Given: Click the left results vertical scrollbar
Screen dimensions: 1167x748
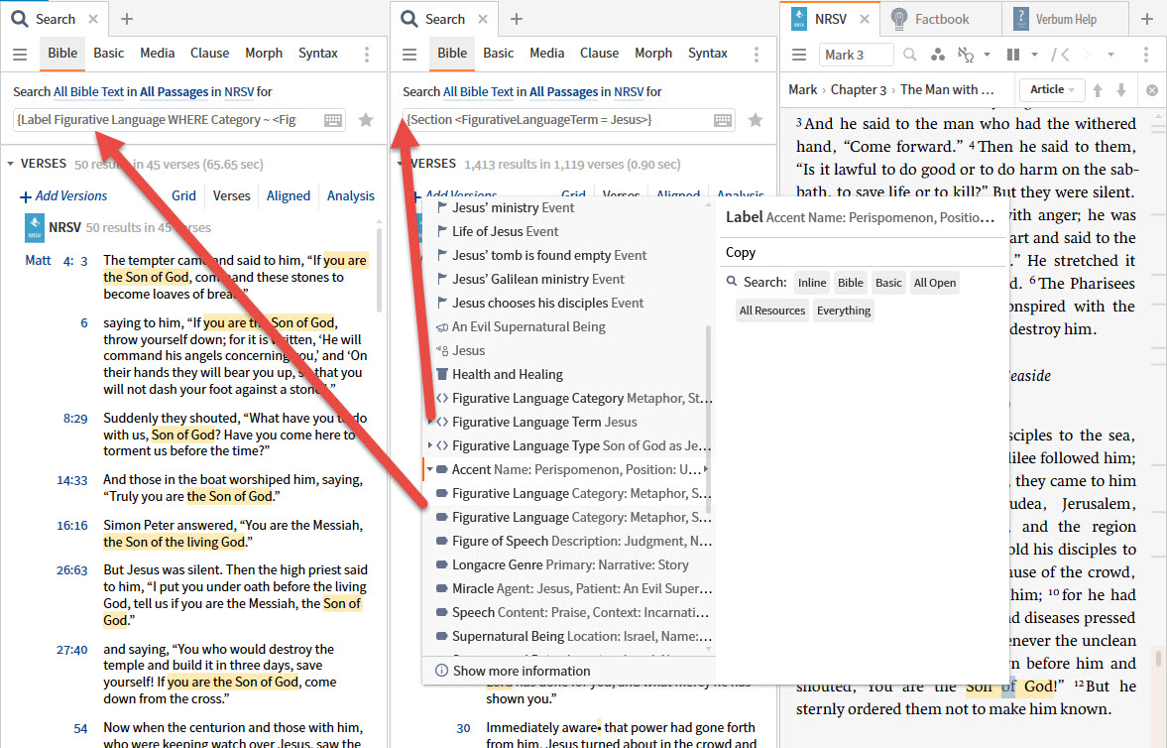Looking at the screenshot, I should click(x=379, y=272).
